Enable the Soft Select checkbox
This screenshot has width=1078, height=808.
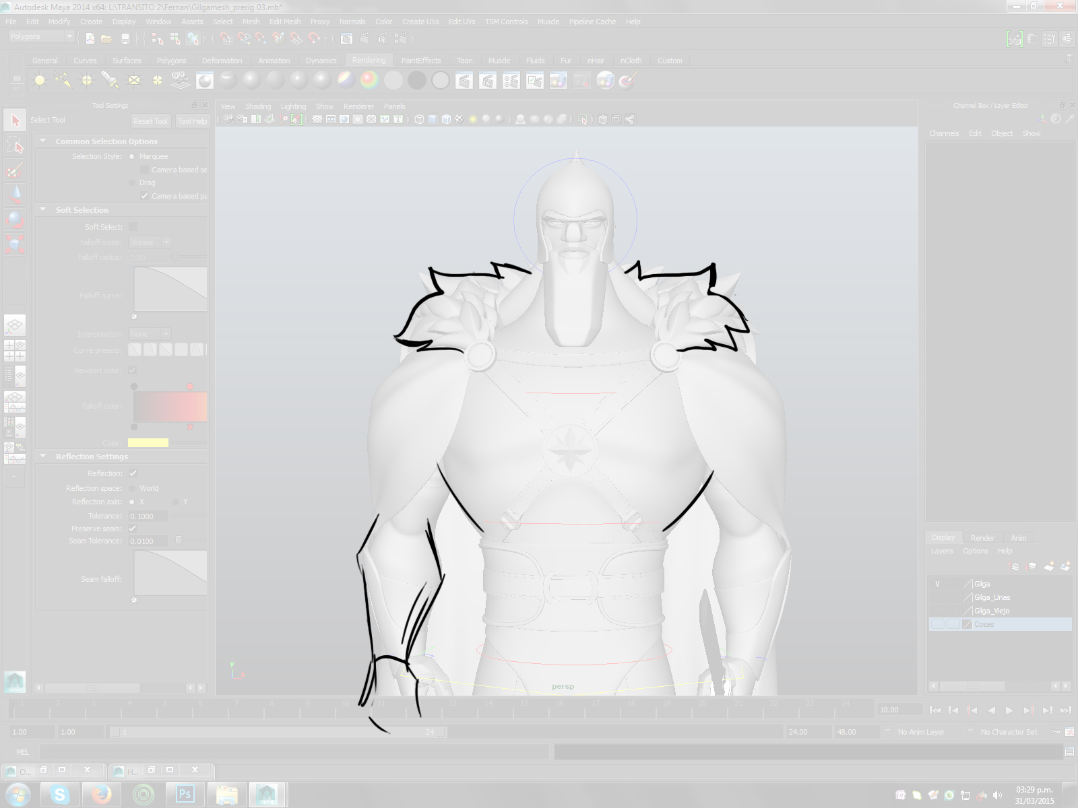pos(133,227)
